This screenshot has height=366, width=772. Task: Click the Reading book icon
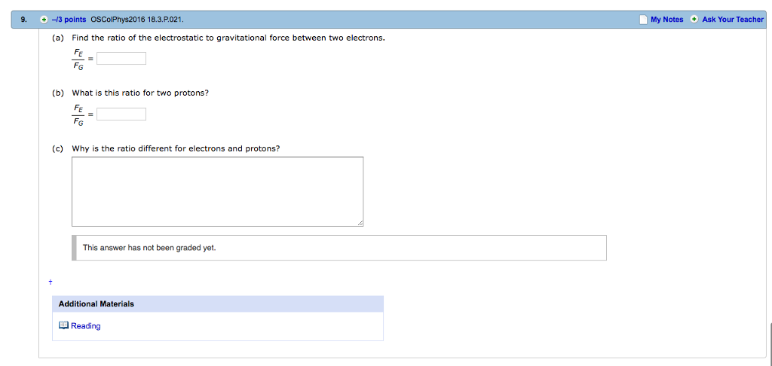(x=63, y=326)
